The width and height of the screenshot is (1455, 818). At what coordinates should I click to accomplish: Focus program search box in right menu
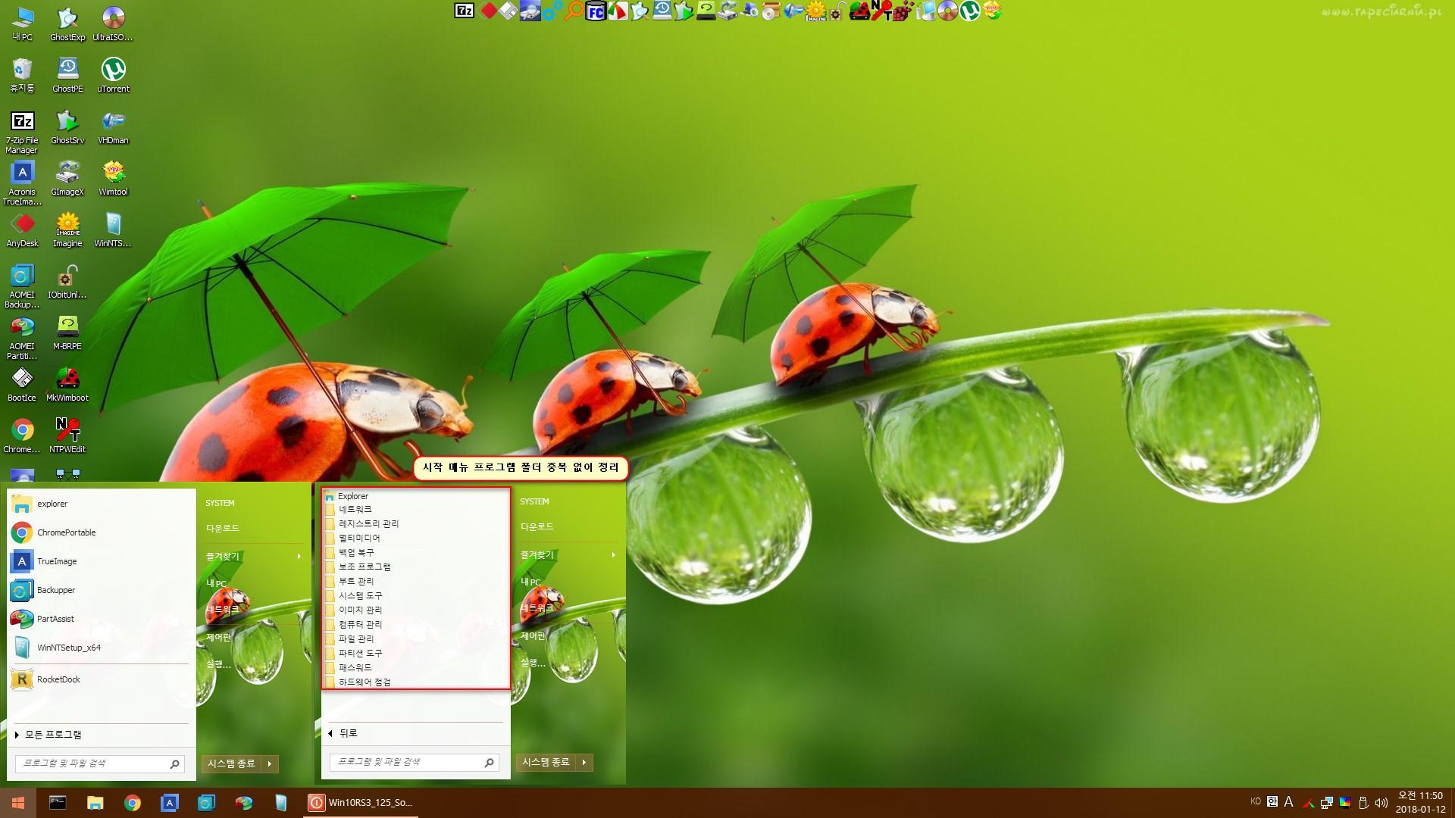pos(415,762)
